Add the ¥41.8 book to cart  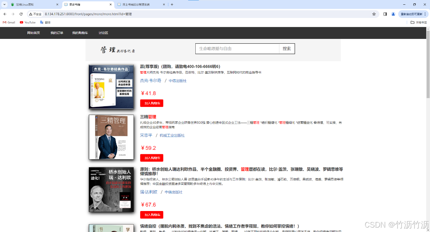[152, 103]
